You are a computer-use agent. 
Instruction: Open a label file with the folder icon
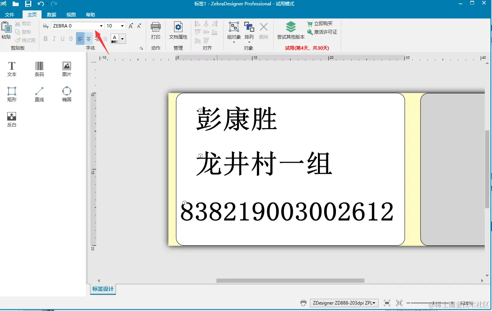(16, 4)
